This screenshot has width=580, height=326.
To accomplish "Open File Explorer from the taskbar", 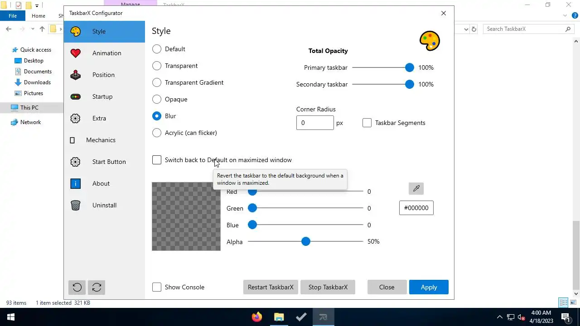I will tap(279, 317).
